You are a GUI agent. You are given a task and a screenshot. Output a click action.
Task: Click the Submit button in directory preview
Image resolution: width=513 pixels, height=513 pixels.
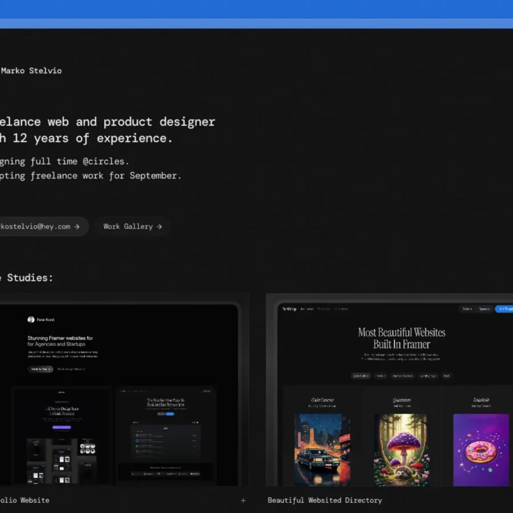(x=467, y=309)
